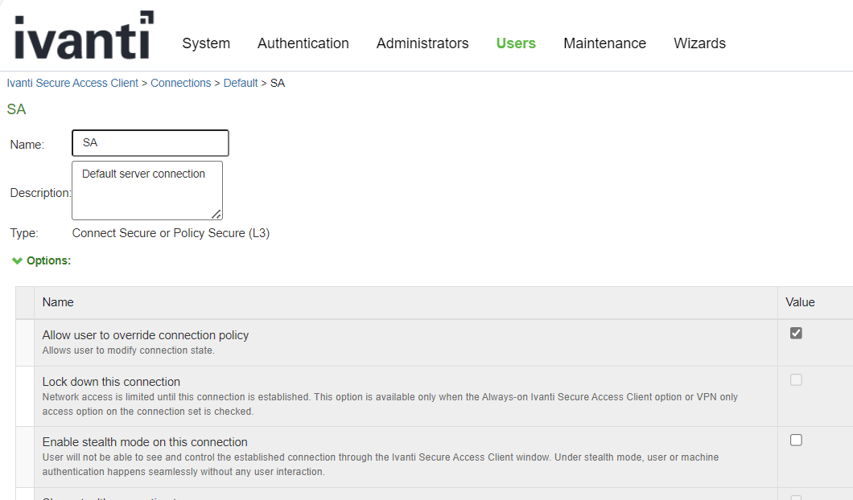
Task: Collapse the Options section chevron
Action: click(17, 260)
